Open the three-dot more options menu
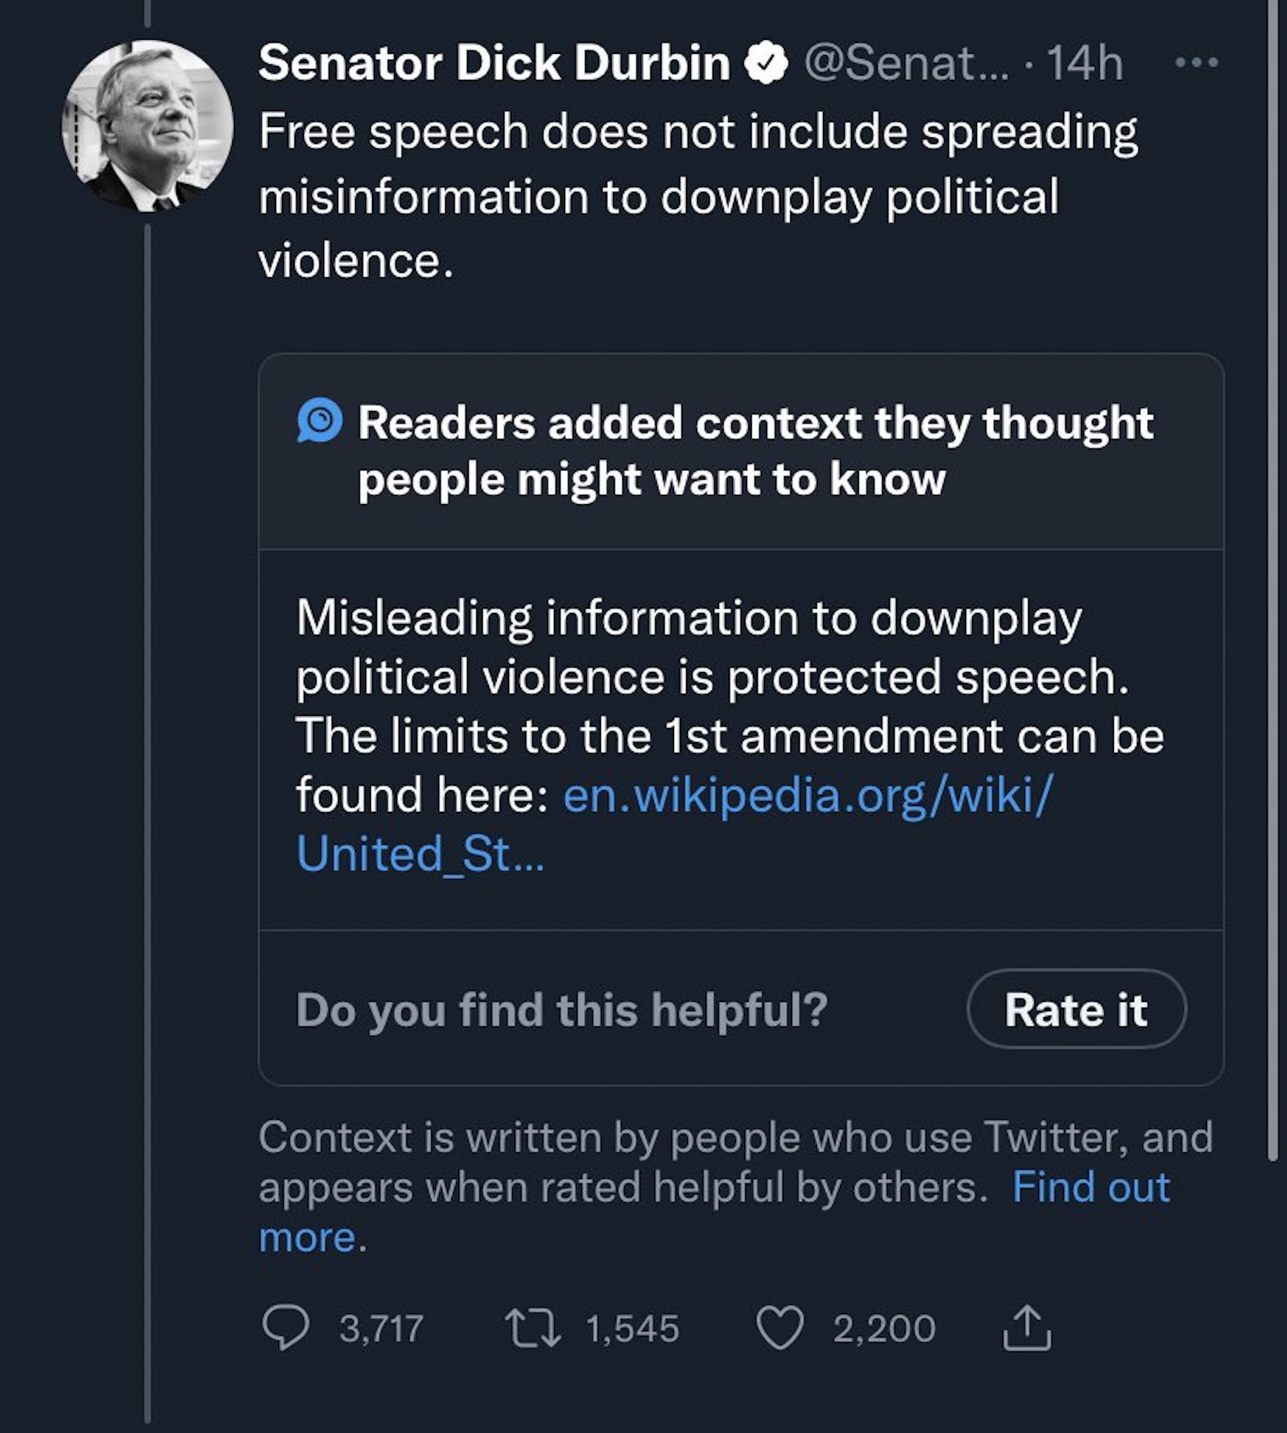Image resolution: width=1287 pixels, height=1433 pixels. (x=1196, y=63)
